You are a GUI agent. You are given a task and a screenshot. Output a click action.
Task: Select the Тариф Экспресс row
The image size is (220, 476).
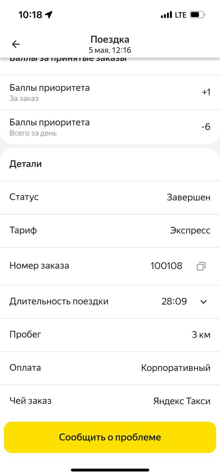[110, 231]
